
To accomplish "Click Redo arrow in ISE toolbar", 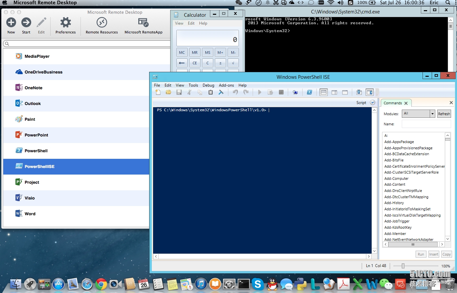I will pyautogui.click(x=246, y=93).
